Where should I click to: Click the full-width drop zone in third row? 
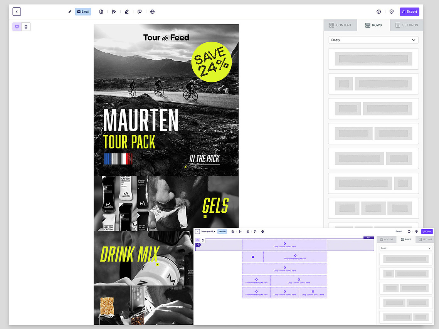[x=285, y=269]
